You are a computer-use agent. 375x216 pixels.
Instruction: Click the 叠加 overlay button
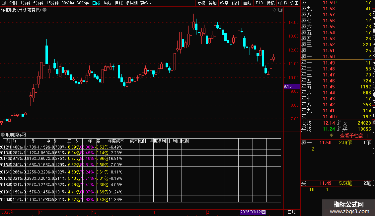click(x=213, y=3)
